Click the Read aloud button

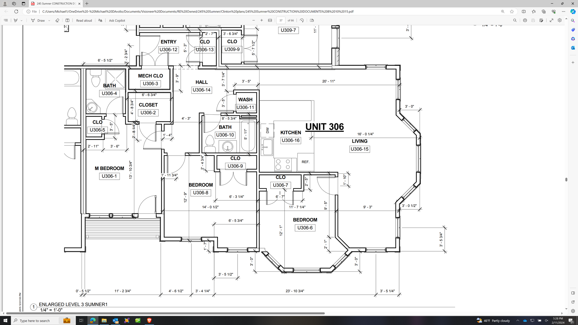(84, 20)
